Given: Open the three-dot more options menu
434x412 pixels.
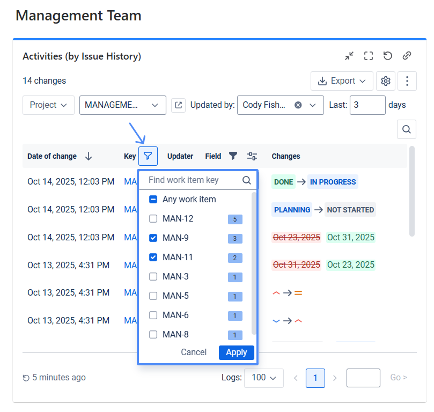Looking at the screenshot, I should (x=407, y=81).
